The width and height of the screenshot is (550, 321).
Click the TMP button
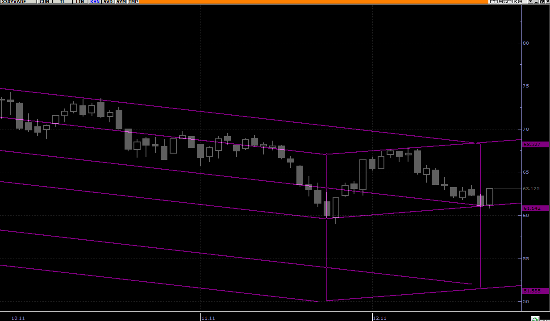[x=133, y=2]
